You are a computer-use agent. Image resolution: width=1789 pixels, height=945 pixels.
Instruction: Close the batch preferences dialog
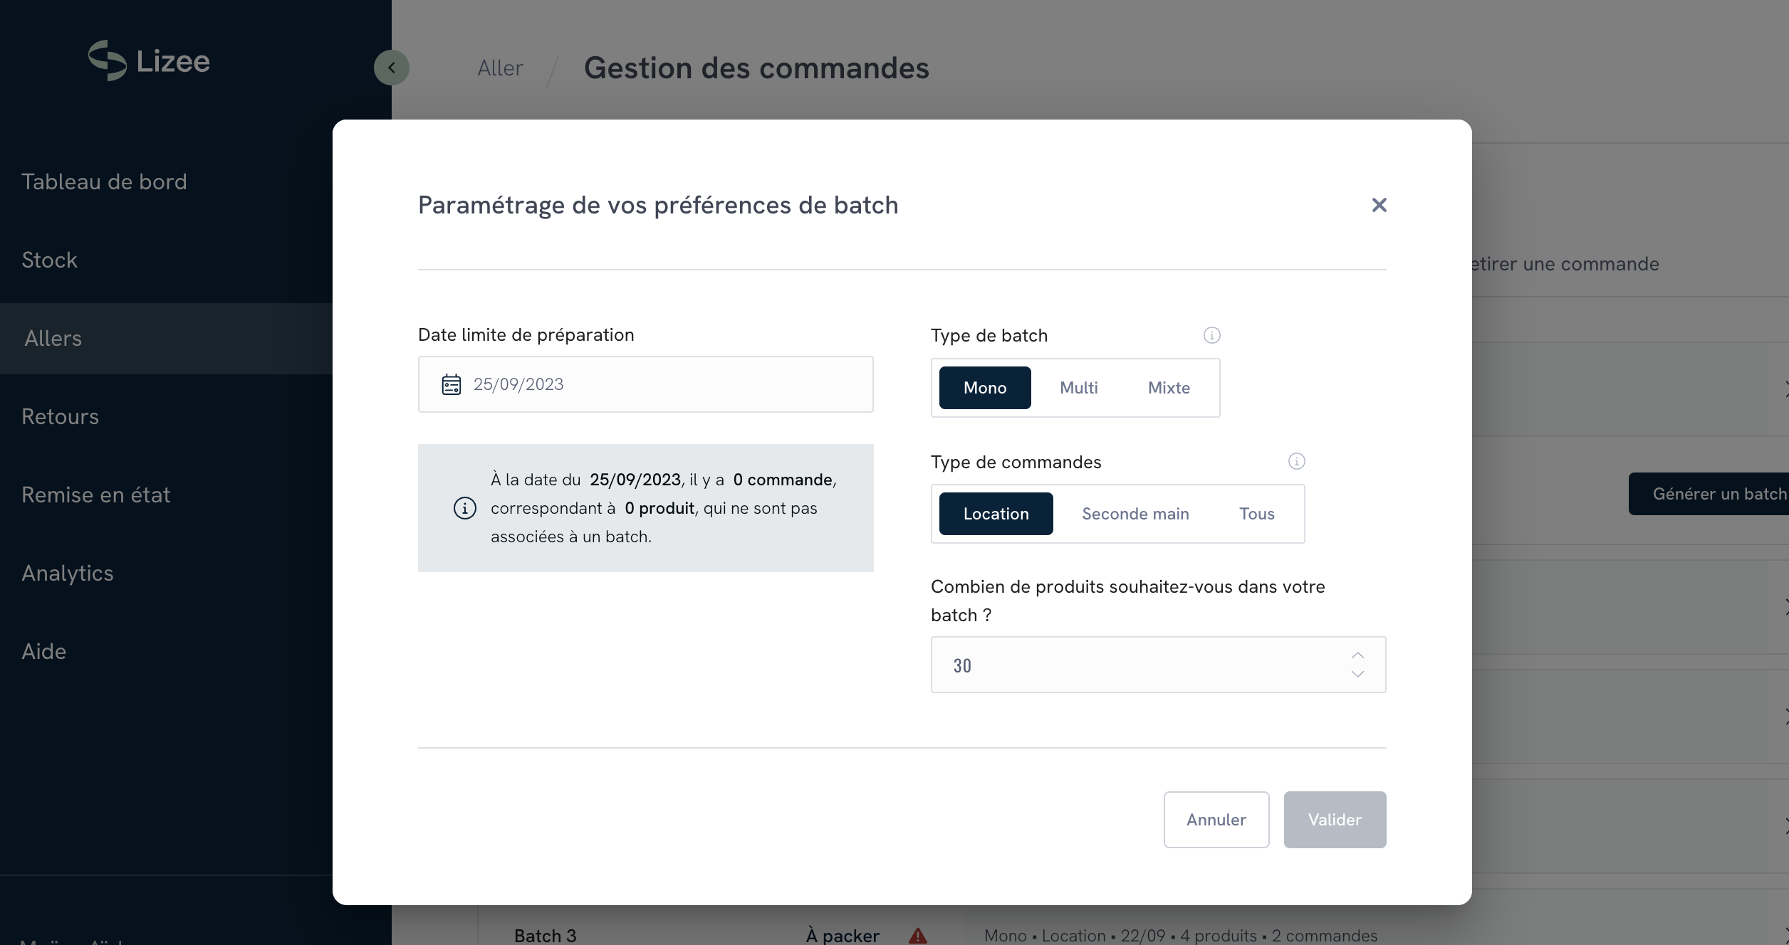(x=1379, y=205)
